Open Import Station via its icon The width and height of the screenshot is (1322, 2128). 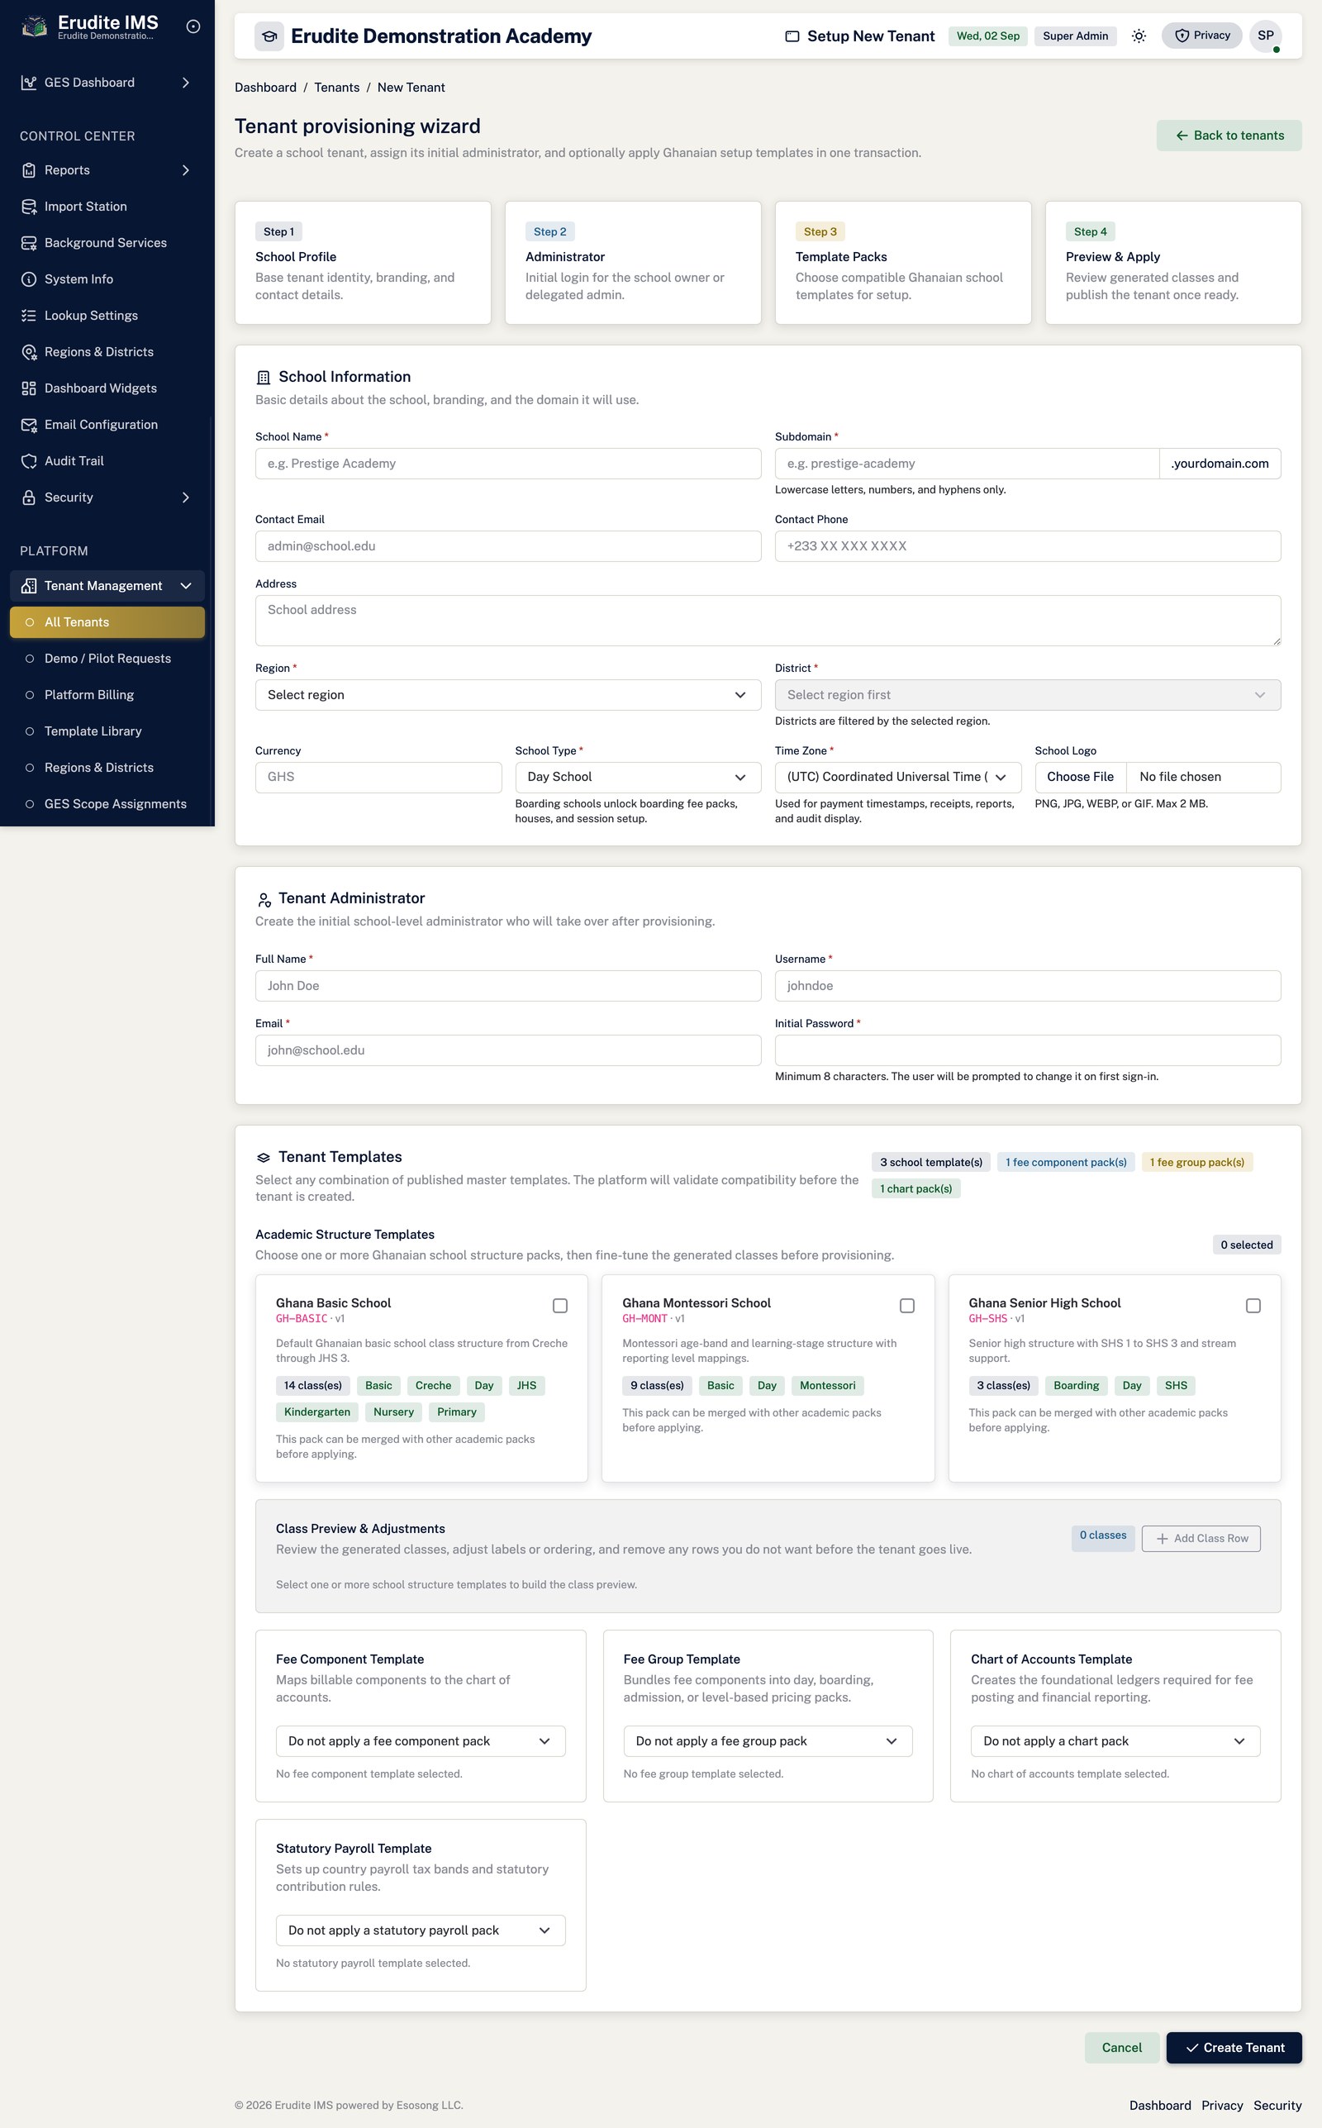29,207
